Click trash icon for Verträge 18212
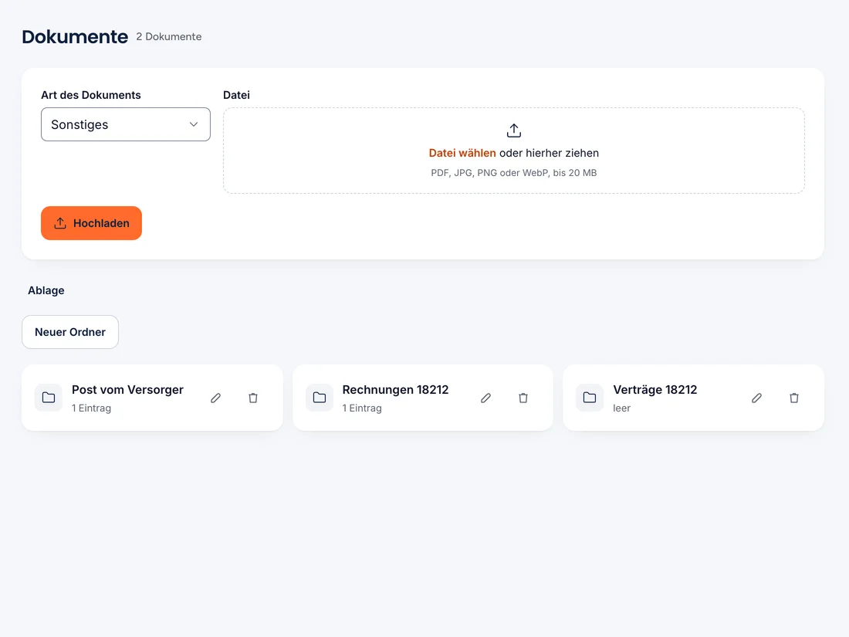Screen dimensions: 849x637 pyautogui.click(x=793, y=398)
